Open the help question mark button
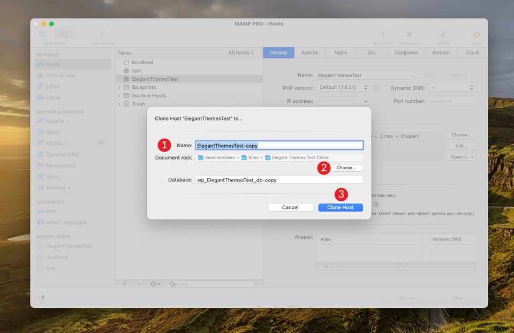 42,298
